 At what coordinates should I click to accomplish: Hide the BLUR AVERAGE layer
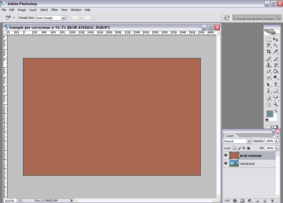pyautogui.click(x=225, y=155)
